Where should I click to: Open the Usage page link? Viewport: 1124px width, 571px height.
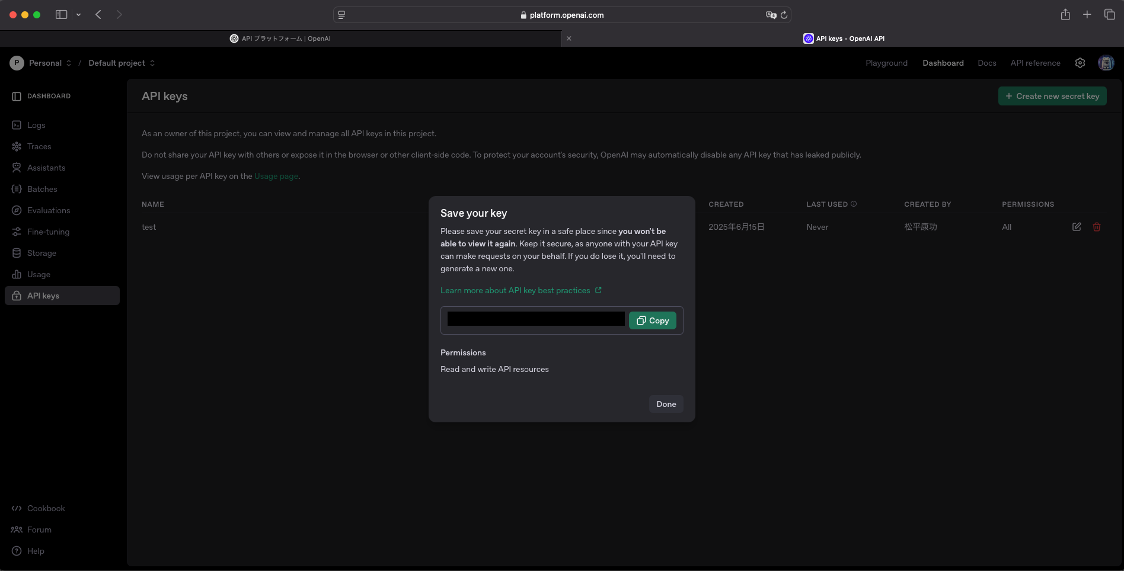coord(276,176)
